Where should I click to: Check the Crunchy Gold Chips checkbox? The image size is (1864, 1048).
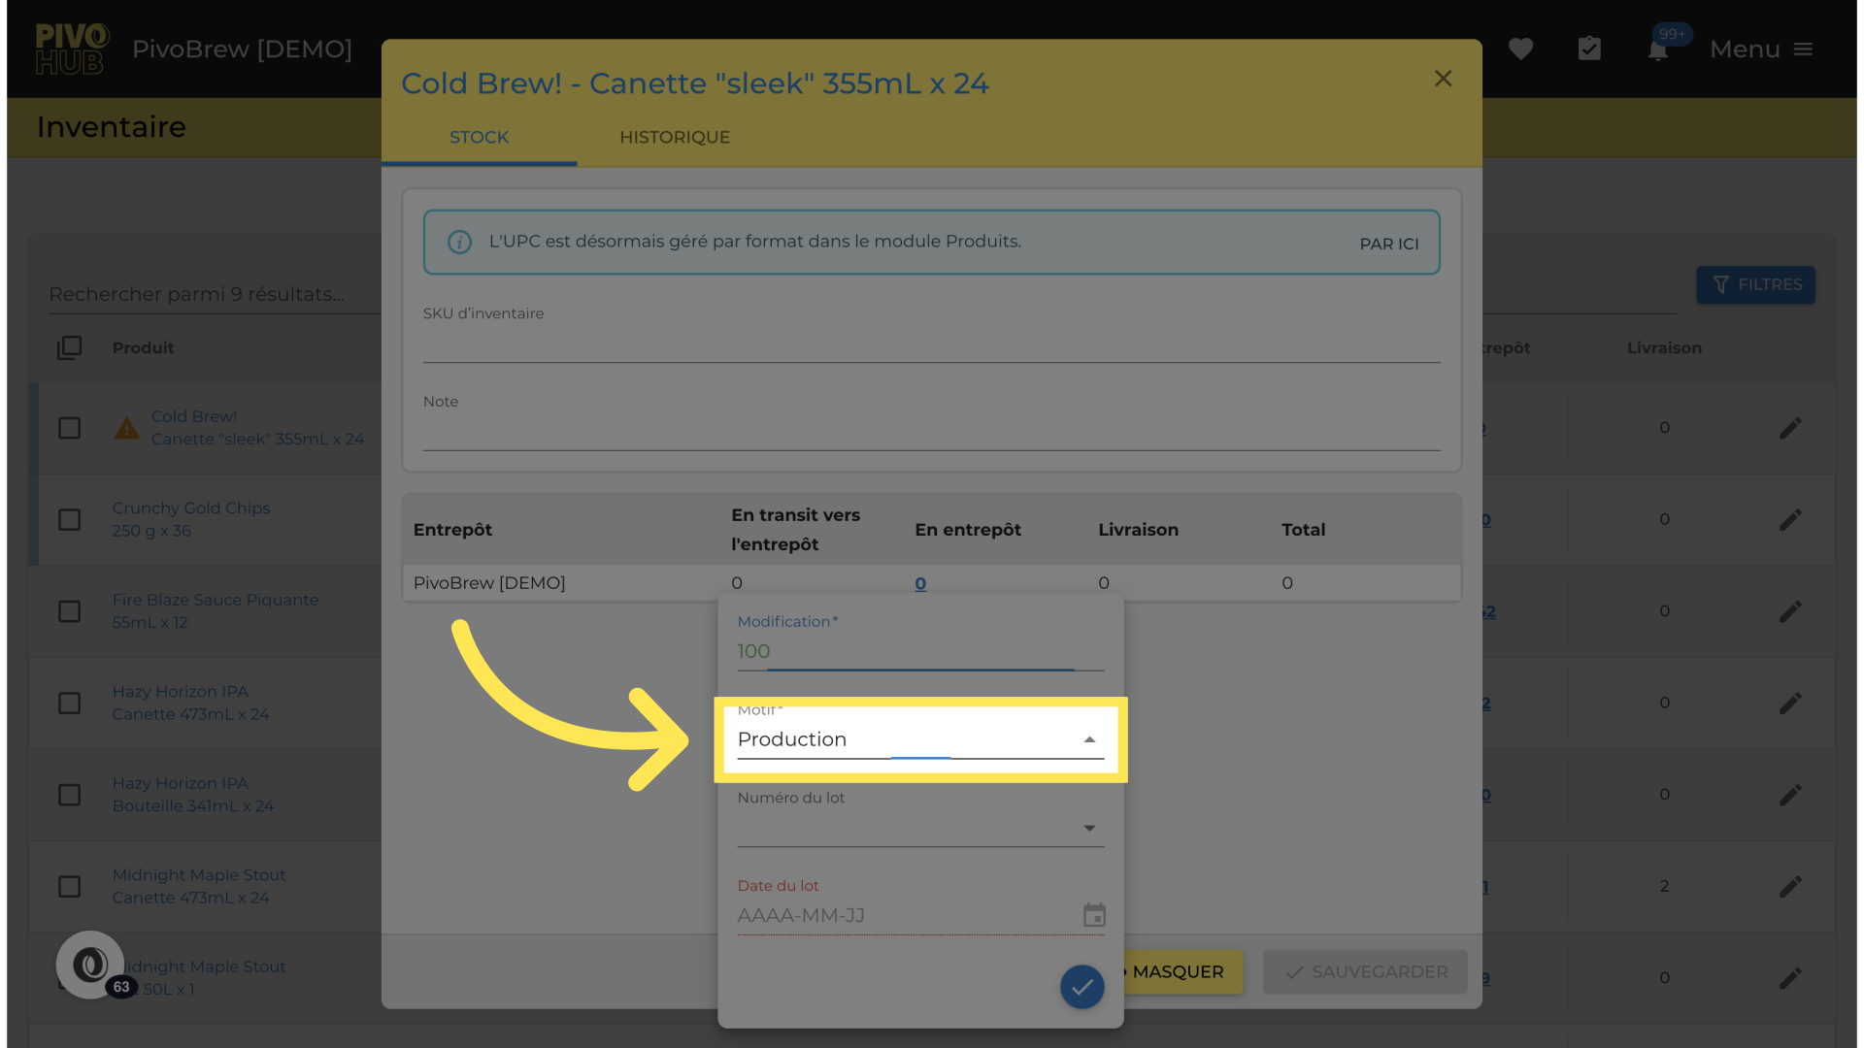click(x=70, y=519)
